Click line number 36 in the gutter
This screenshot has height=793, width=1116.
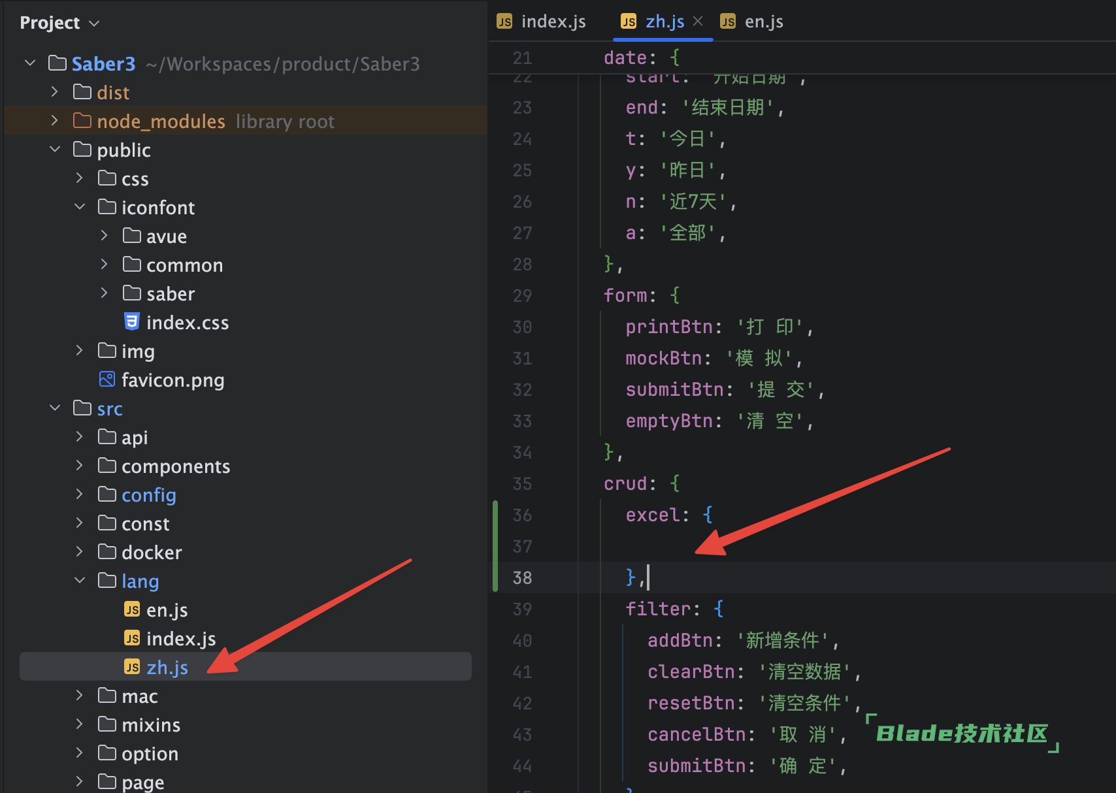tap(522, 515)
